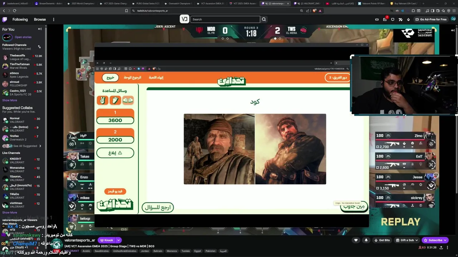Viewport: 458px width, 257px height.
Task: Click the report button إبلاغ in the game
Action: coord(115,153)
